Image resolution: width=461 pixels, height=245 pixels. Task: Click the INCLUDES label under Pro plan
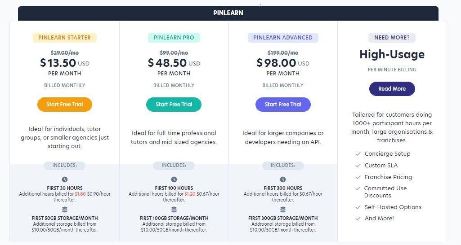click(174, 166)
